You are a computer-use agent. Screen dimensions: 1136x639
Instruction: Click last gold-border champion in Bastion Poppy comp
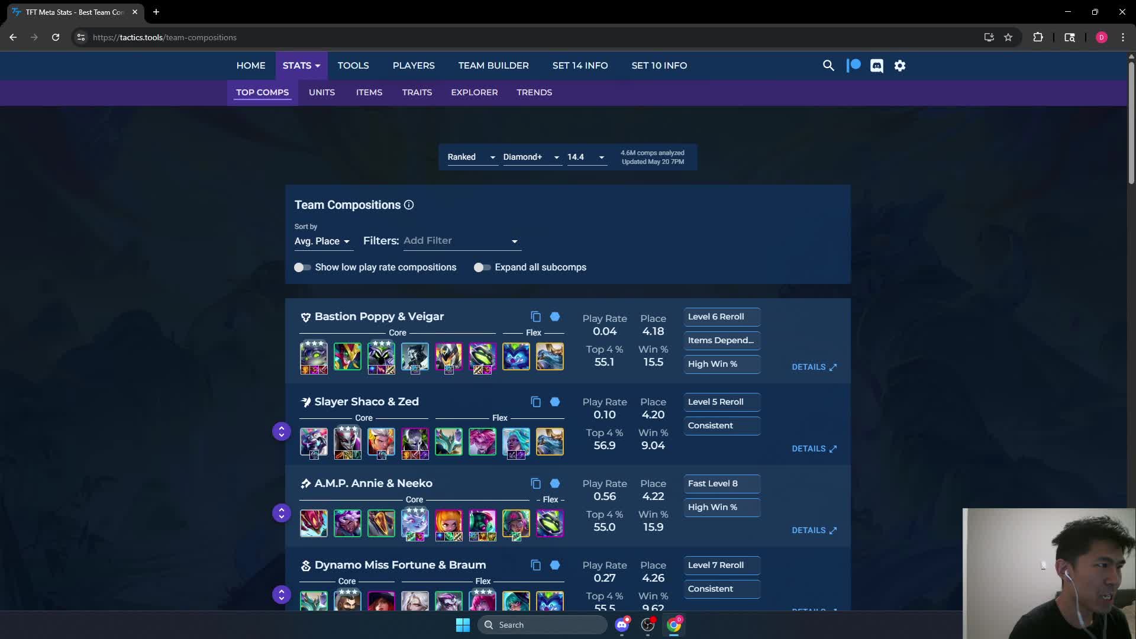coord(550,357)
